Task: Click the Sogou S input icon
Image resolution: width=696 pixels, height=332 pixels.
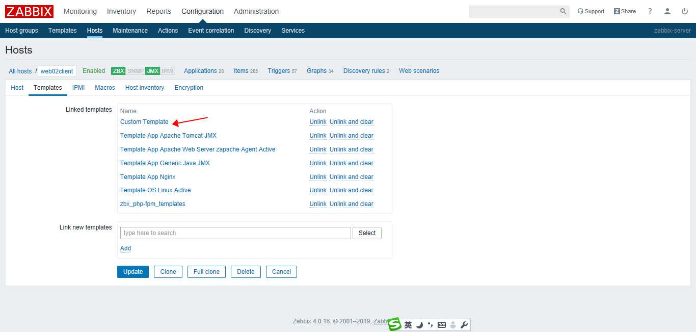Action: click(395, 325)
